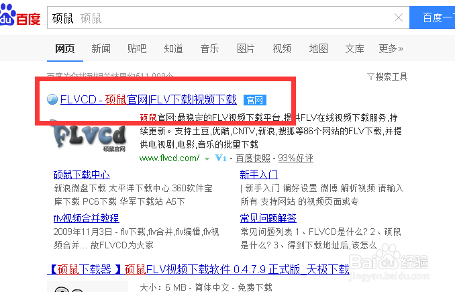Expand the 更多» menu

pos(391,48)
